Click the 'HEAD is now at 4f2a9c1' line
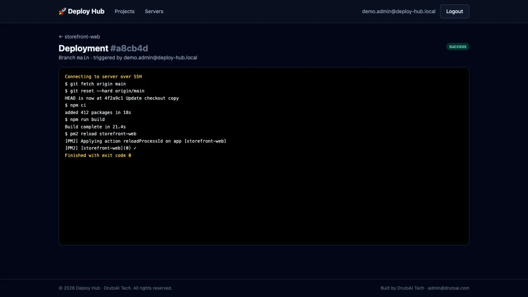Image resolution: width=528 pixels, height=297 pixels. [122, 98]
